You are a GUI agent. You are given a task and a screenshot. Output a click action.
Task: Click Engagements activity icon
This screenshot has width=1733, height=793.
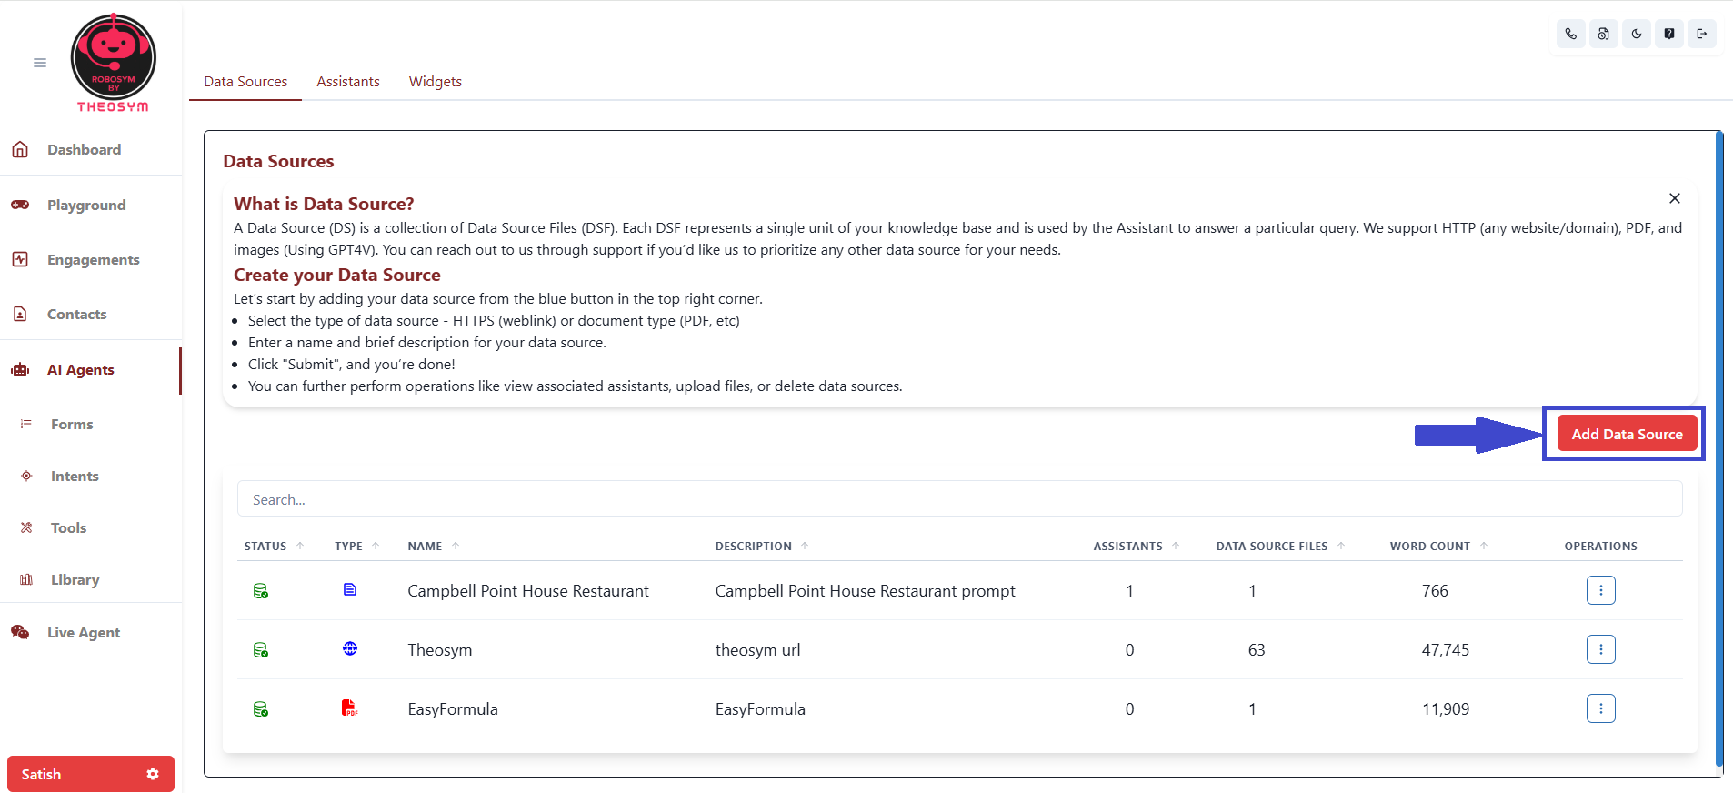pos(20,259)
